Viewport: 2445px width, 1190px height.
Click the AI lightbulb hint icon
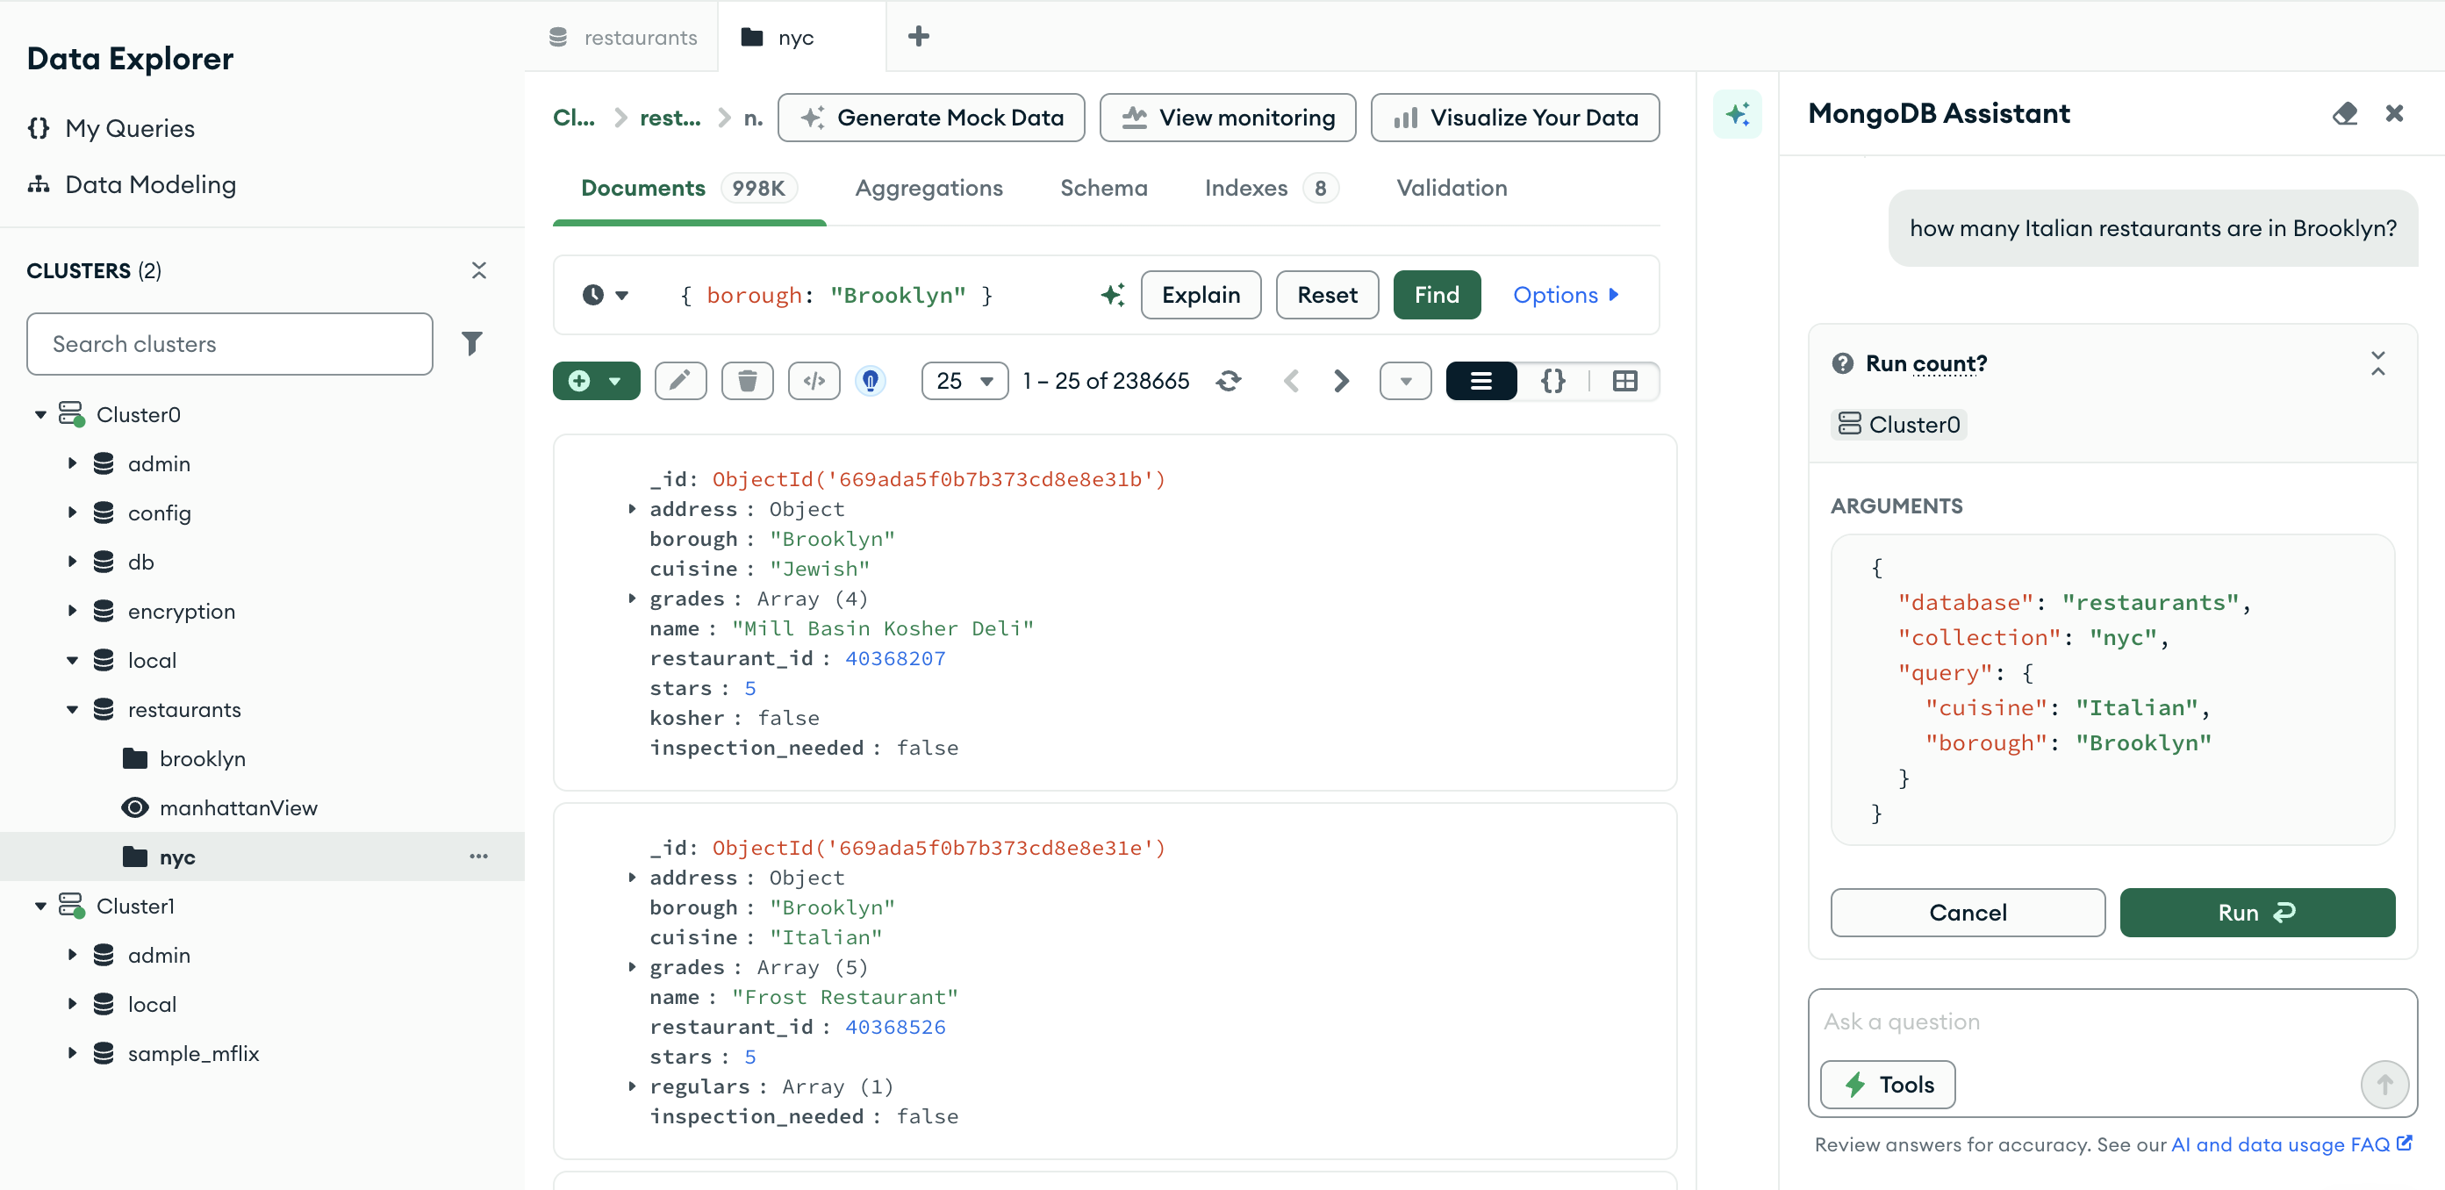[x=871, y=381]
